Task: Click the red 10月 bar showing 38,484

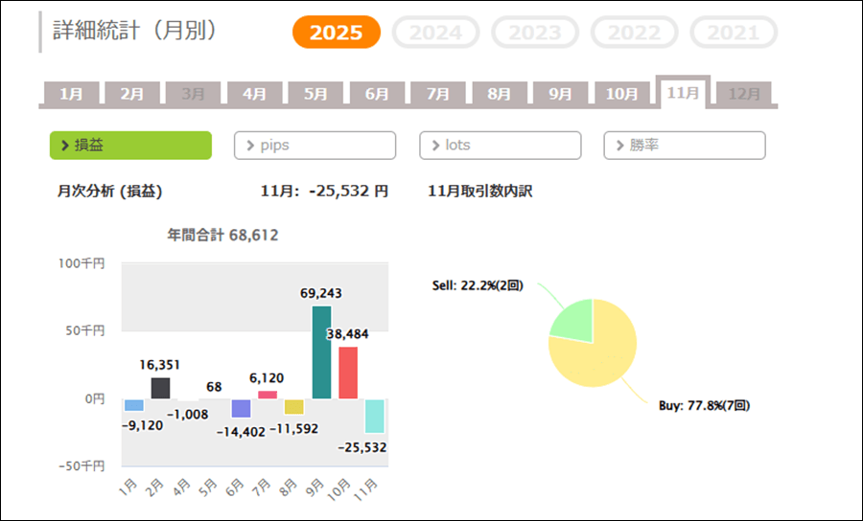Action: 349,374
